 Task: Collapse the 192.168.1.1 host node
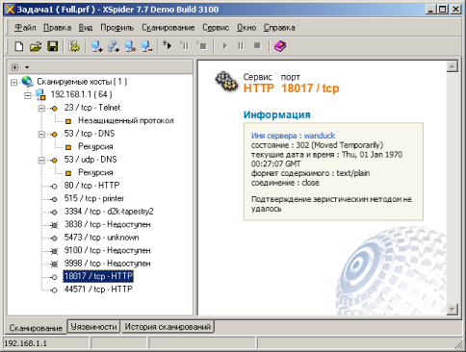tap(28, 95)
